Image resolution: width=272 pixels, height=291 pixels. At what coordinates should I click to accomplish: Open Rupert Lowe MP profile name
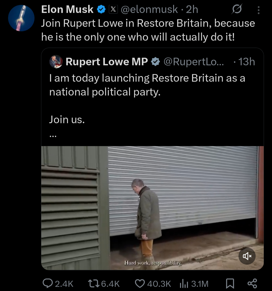pyautogui.click(x=107, y=62)
